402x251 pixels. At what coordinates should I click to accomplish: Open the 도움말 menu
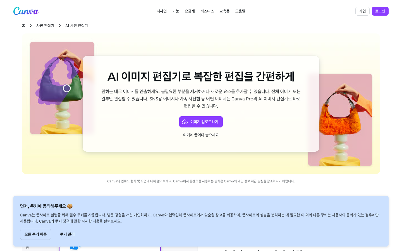240,11
